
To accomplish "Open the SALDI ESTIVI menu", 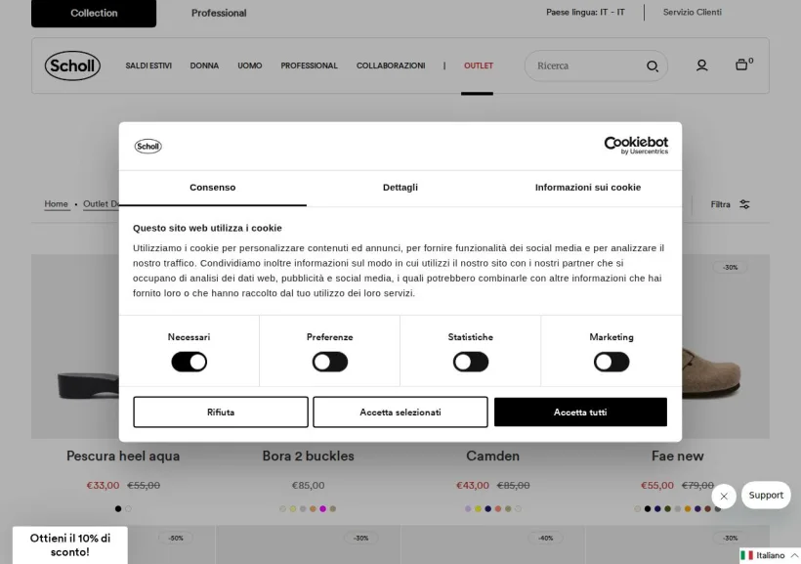I will click(x=148, y=65).
